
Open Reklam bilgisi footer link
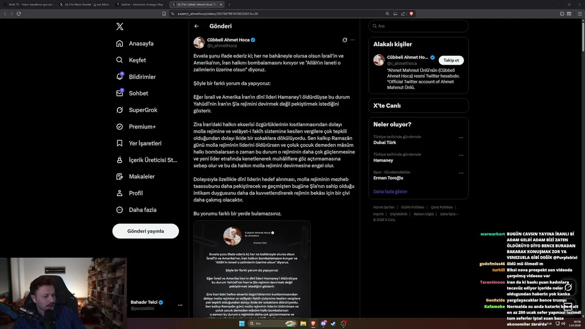(x=424, y=214)
